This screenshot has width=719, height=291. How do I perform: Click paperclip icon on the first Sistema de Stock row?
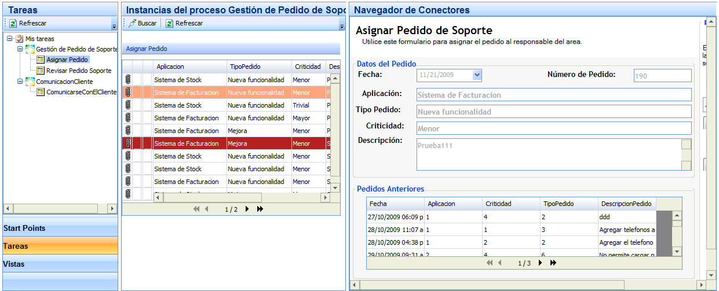coord(127,80)
